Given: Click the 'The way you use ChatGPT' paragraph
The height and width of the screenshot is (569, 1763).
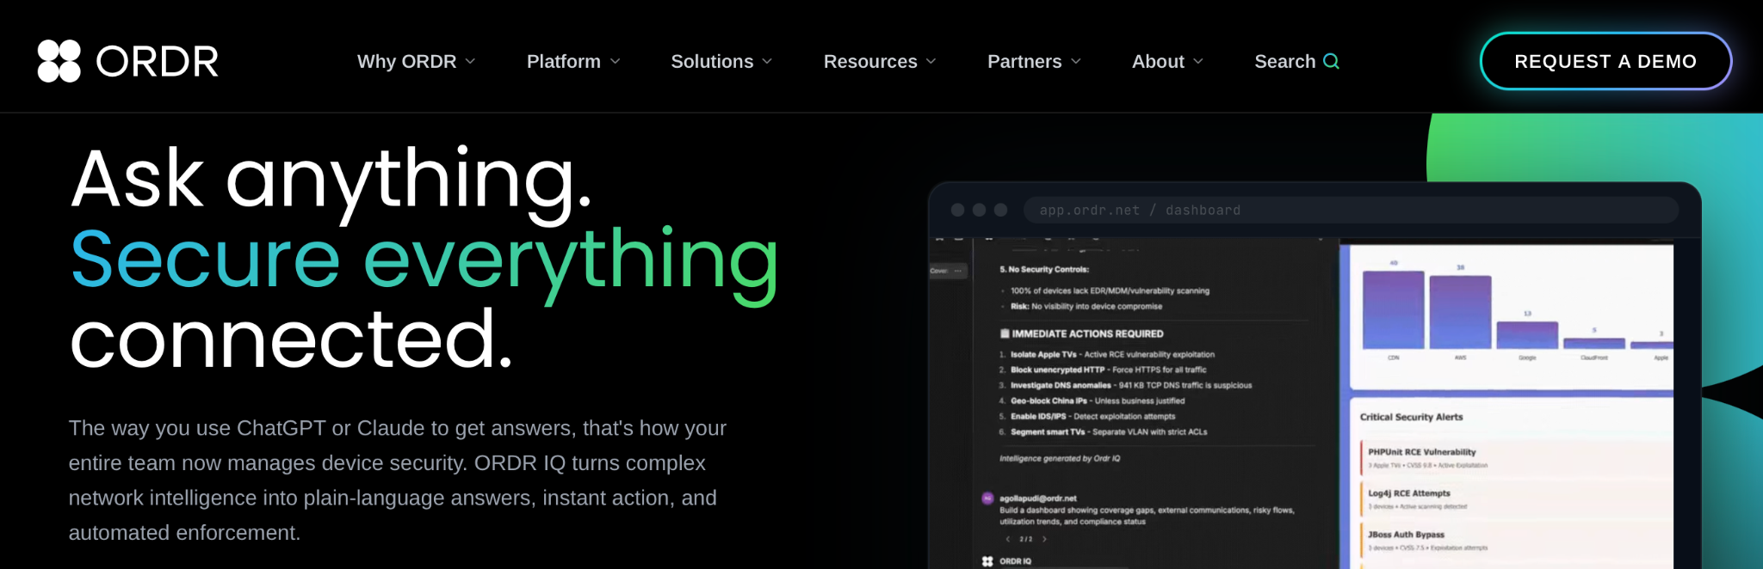Looking at the screenshot, I should [398, 480].
